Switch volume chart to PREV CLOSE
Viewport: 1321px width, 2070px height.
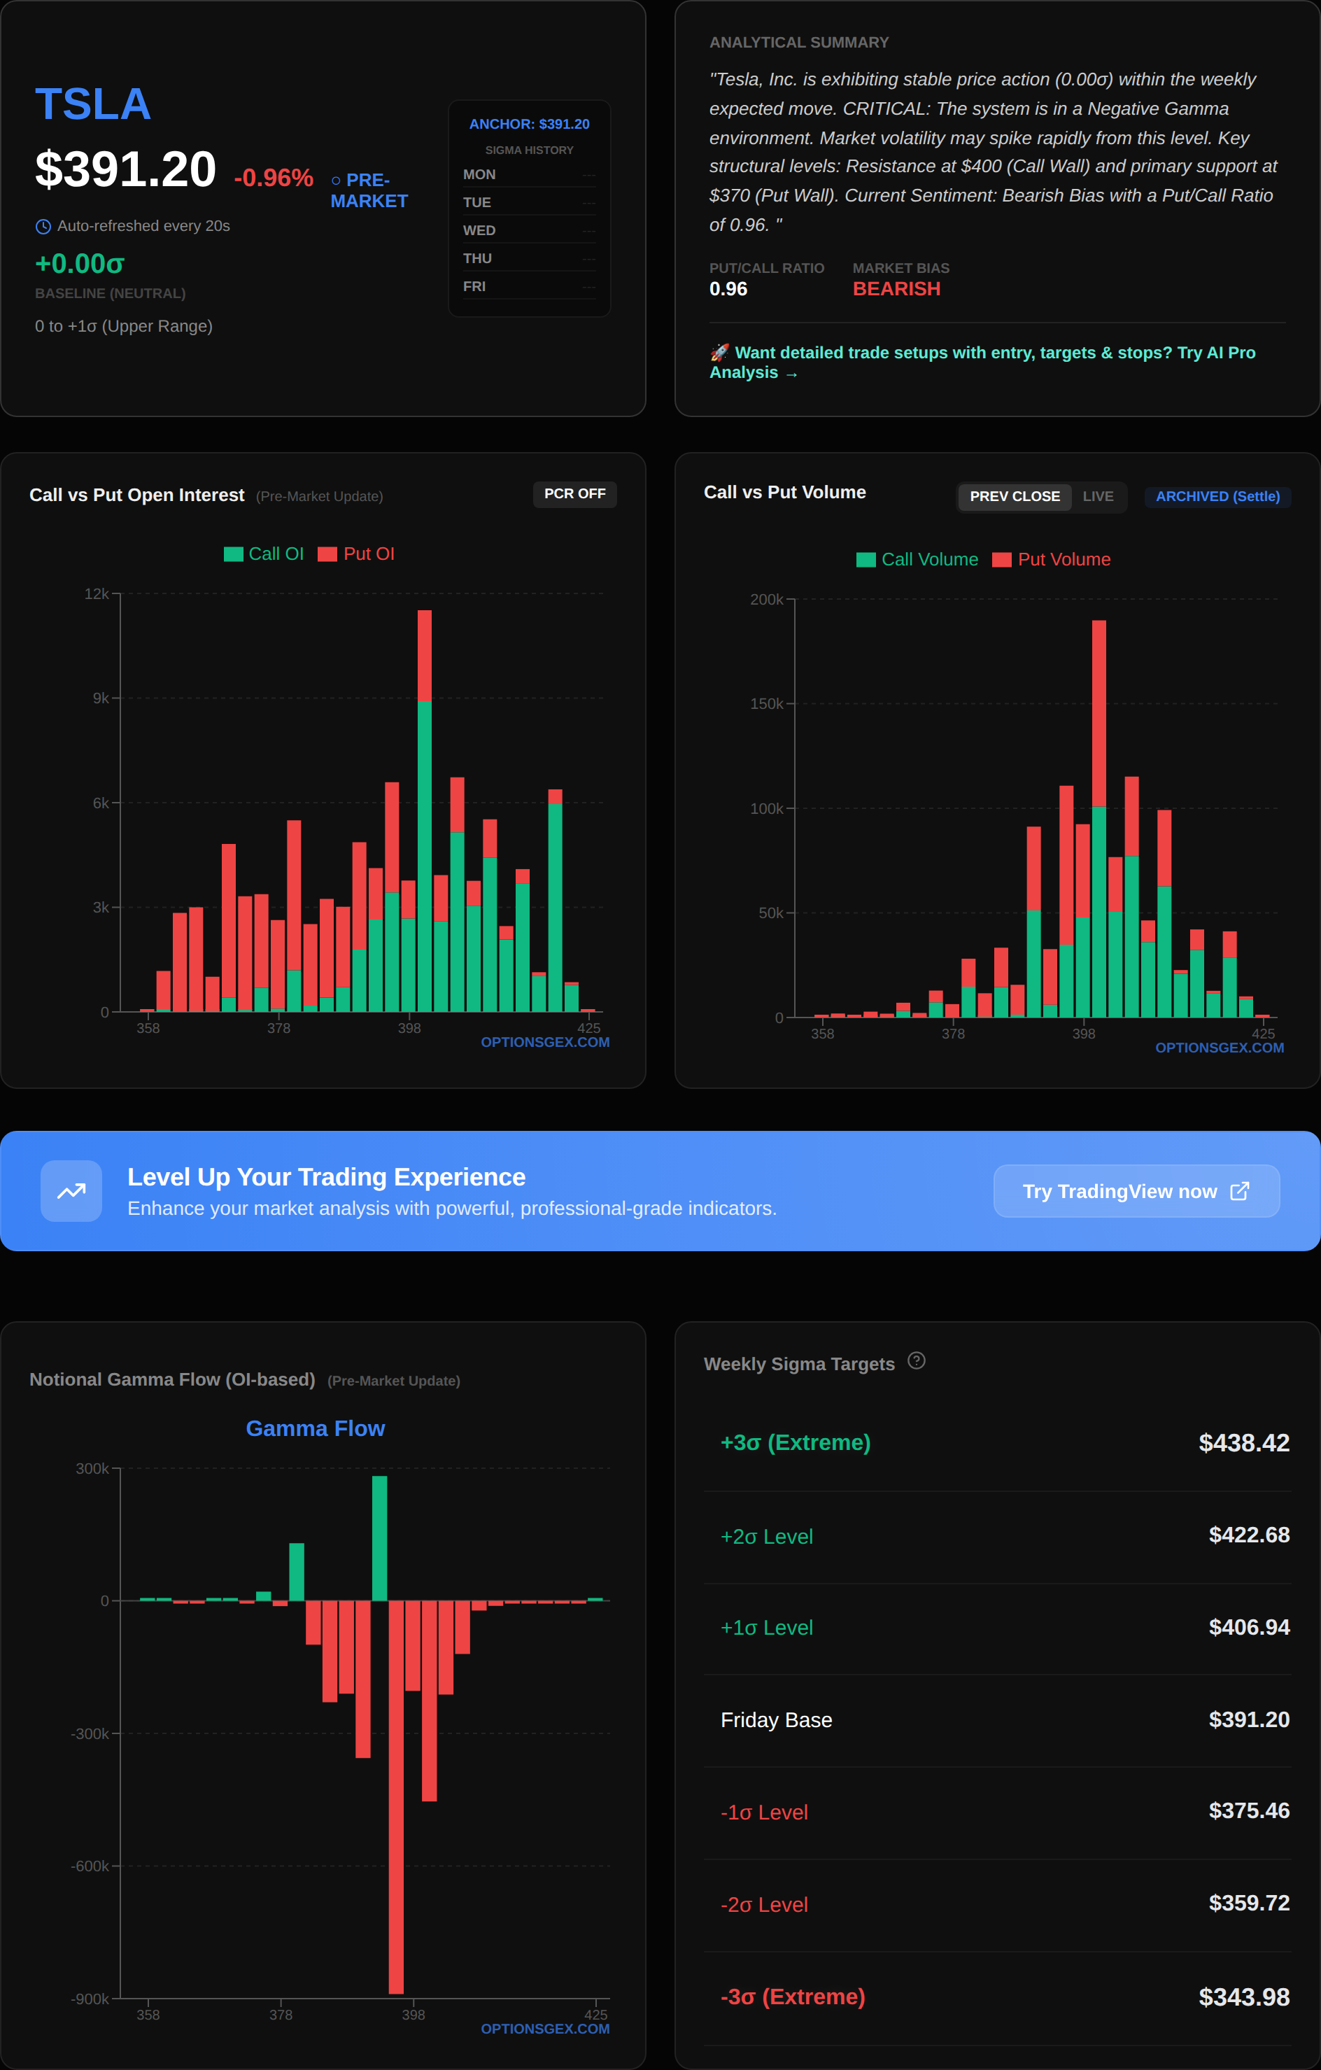coord(1014,497)
